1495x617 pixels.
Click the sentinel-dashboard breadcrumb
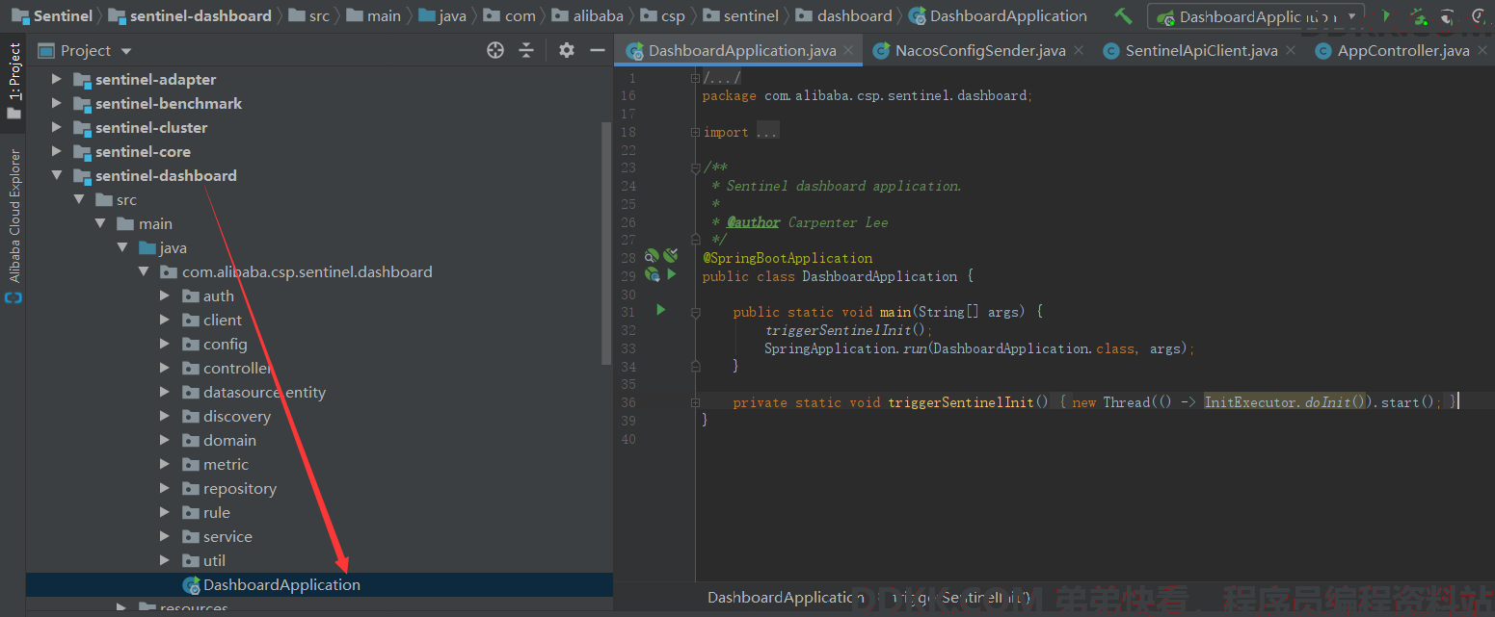pos(200,15)
